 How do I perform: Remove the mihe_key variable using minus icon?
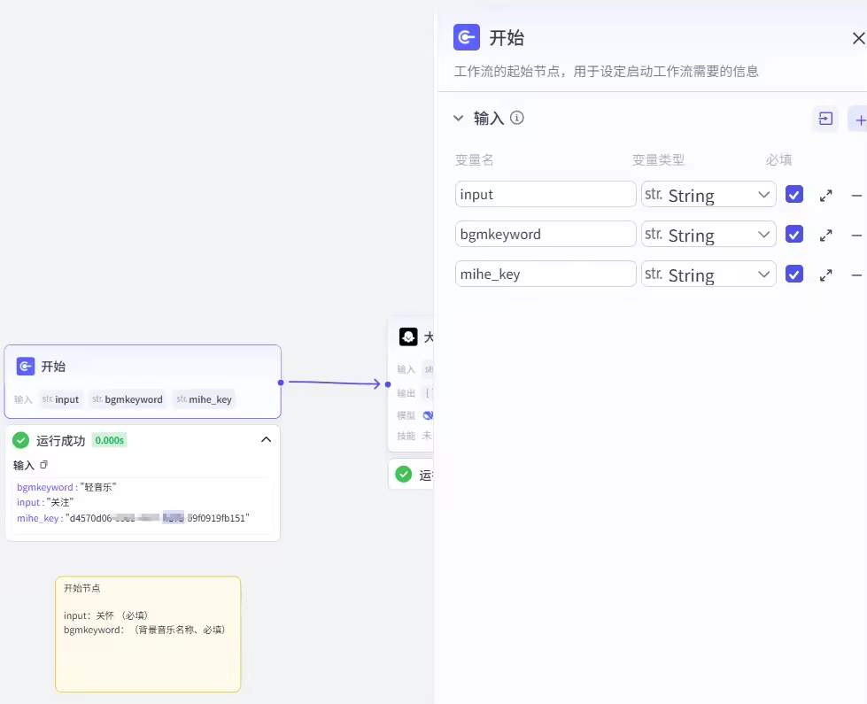coord(855,275)
